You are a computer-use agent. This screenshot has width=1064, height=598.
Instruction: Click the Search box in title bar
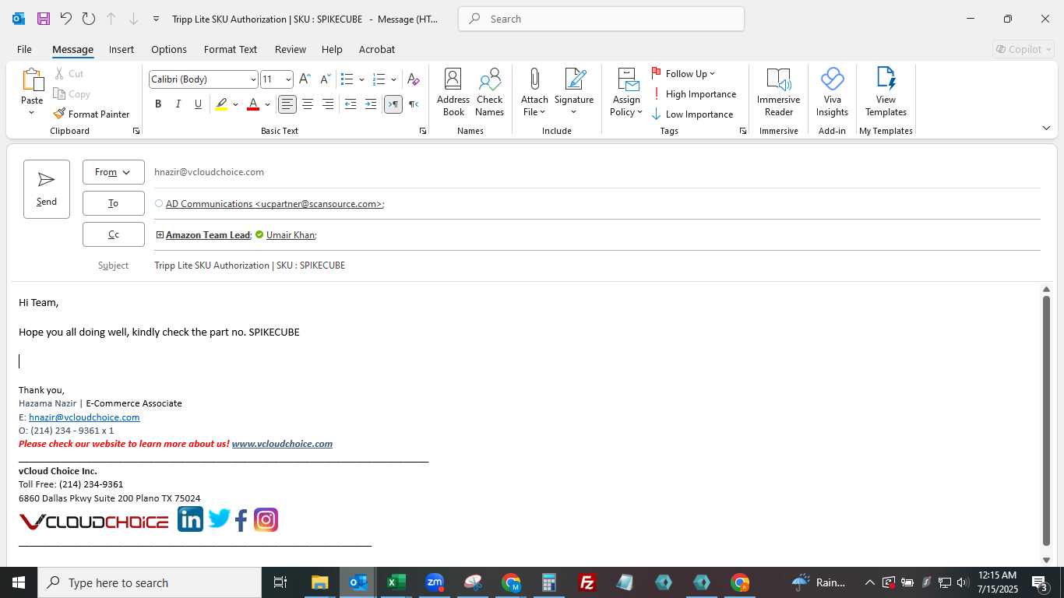click(x=601, y=19)
